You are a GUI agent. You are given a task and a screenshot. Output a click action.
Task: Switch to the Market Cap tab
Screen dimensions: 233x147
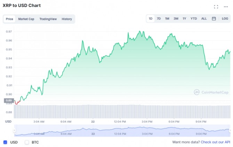pyautogui.click(x=26, y=19)
